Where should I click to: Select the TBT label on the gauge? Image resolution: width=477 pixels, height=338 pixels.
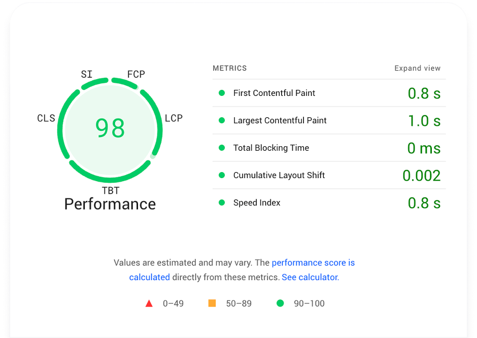[111, 190]
